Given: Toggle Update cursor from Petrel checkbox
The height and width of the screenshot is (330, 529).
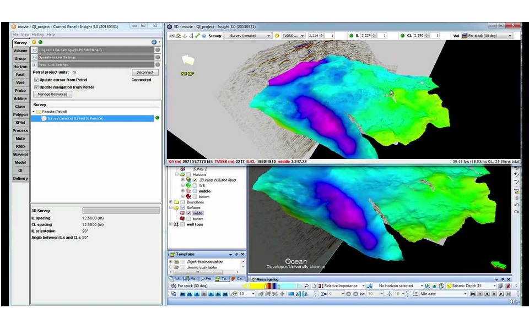Looking at the screenshot, I should 36,80.
